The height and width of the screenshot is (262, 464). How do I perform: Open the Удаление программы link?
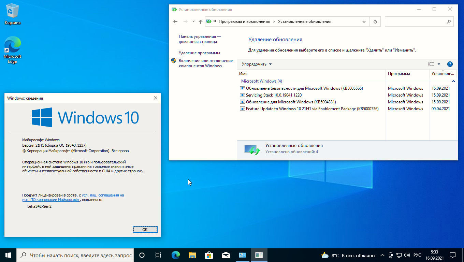coord(199,53)
